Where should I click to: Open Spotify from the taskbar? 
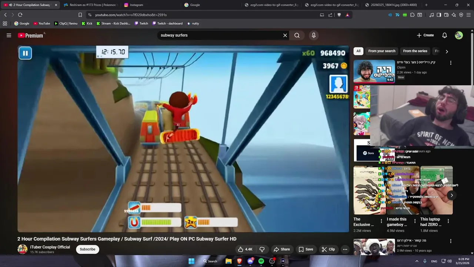tap(261, 261)
